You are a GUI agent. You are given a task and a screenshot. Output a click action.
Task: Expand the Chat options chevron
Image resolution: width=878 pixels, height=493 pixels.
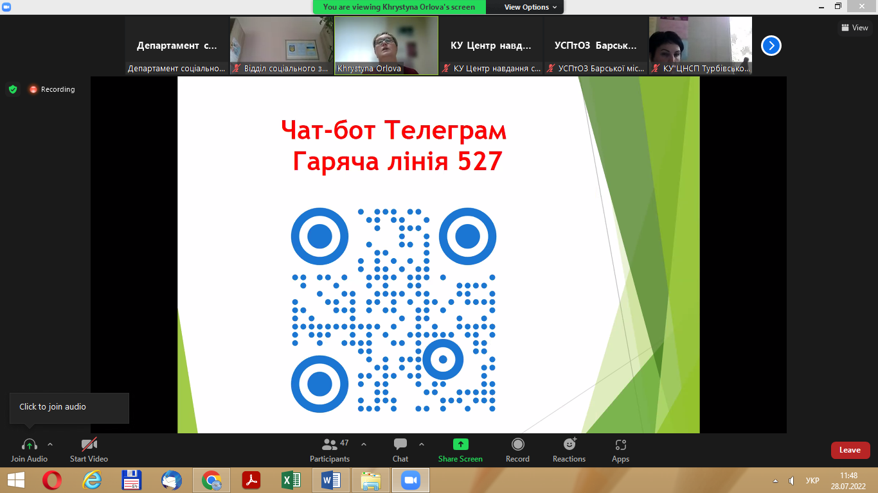click(422, 444)
